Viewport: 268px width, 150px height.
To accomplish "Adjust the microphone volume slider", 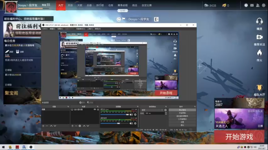I will (115, 115).
